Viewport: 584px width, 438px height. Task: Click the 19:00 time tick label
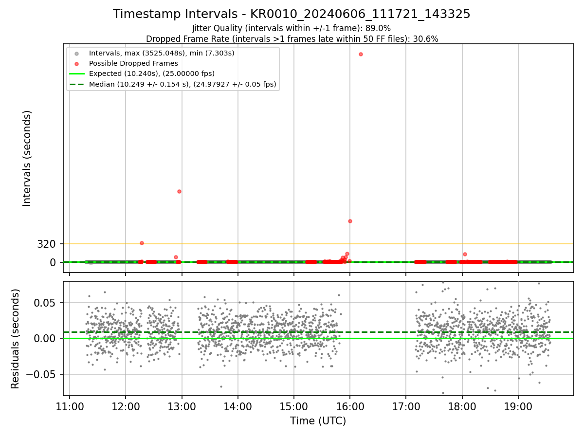point(518,406)
